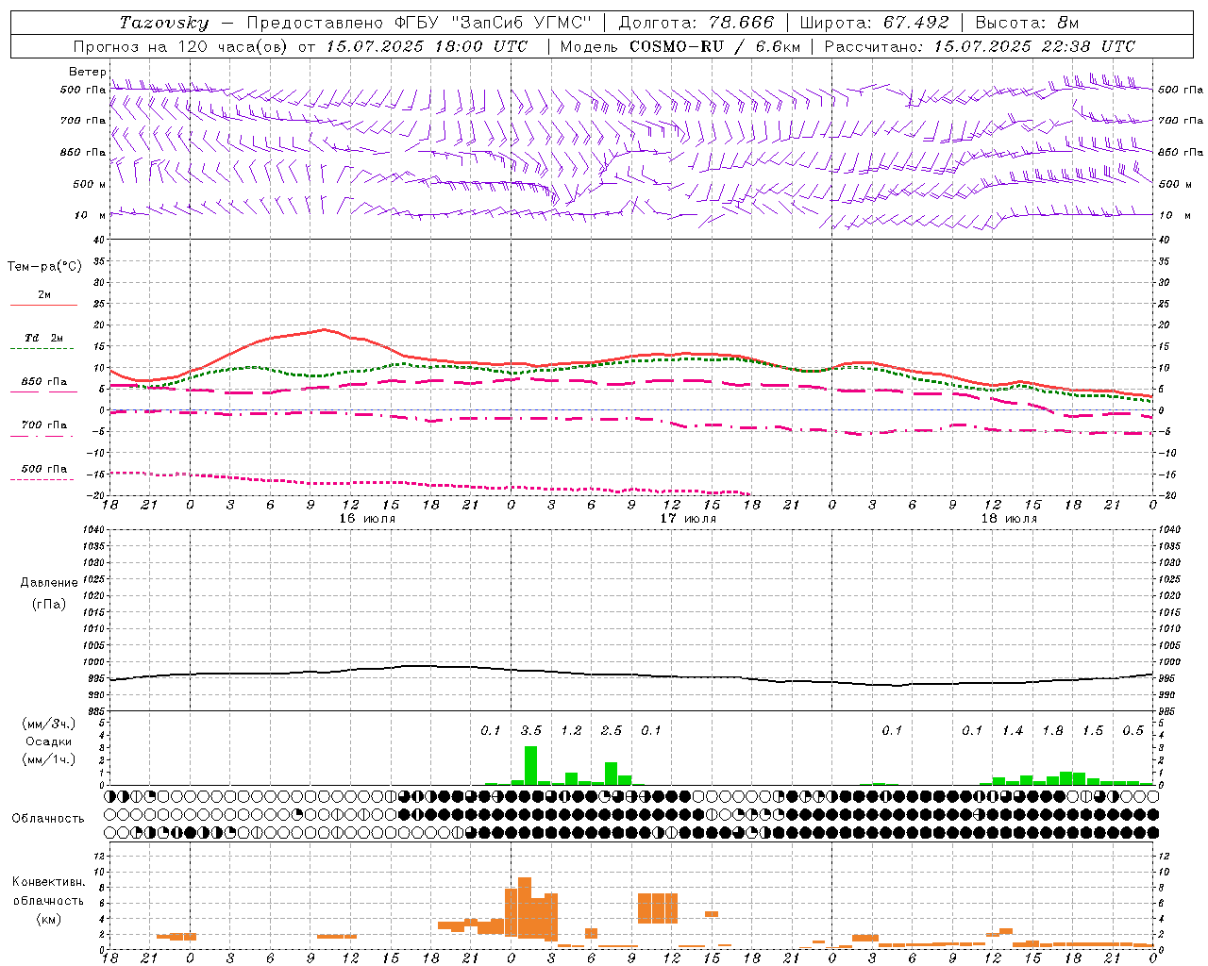Click the 1.4 precipitation total value
Viewport: 1208px width, 966px height.
pyautogui.click(x=1013, y=730)
